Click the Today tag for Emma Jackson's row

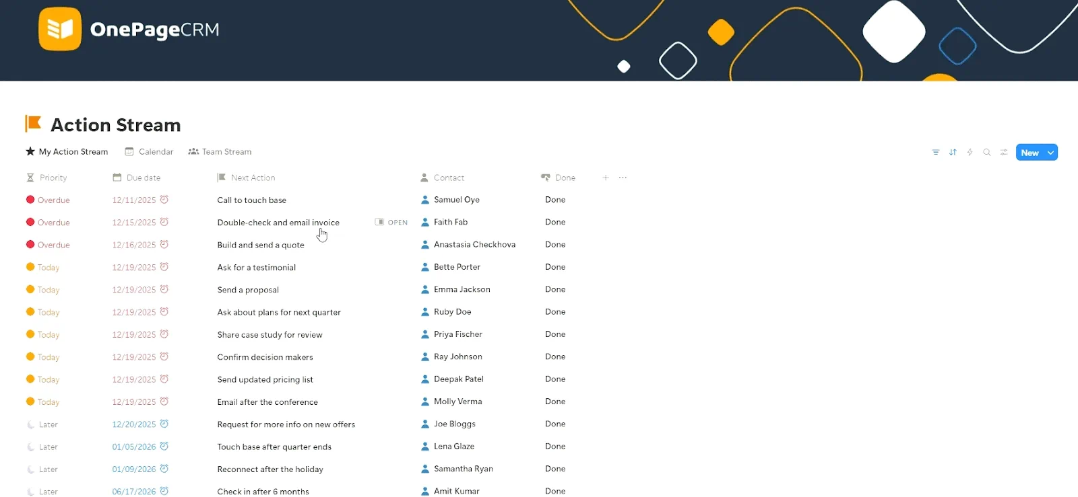(43, 290)
